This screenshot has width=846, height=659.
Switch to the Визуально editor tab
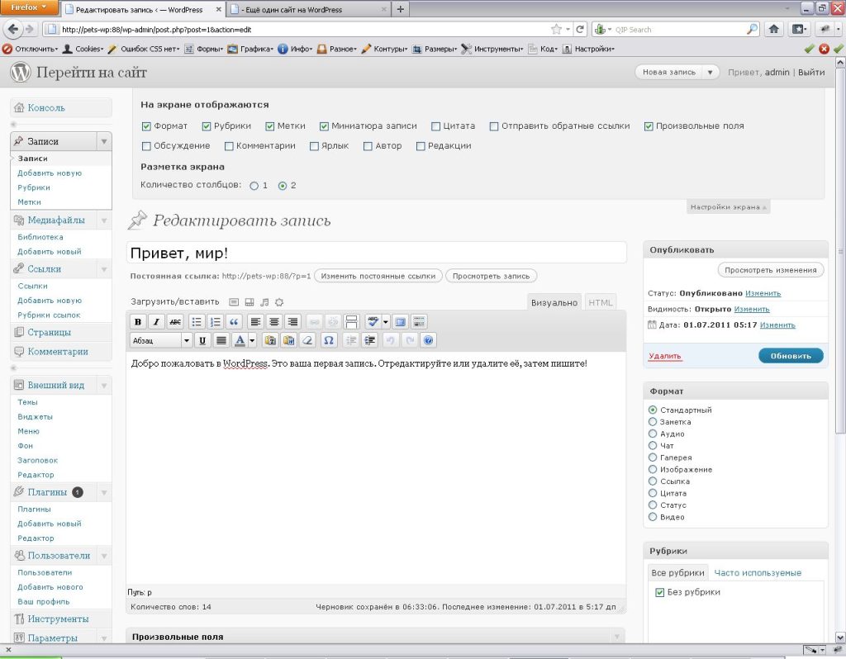[x=554, y=302]
